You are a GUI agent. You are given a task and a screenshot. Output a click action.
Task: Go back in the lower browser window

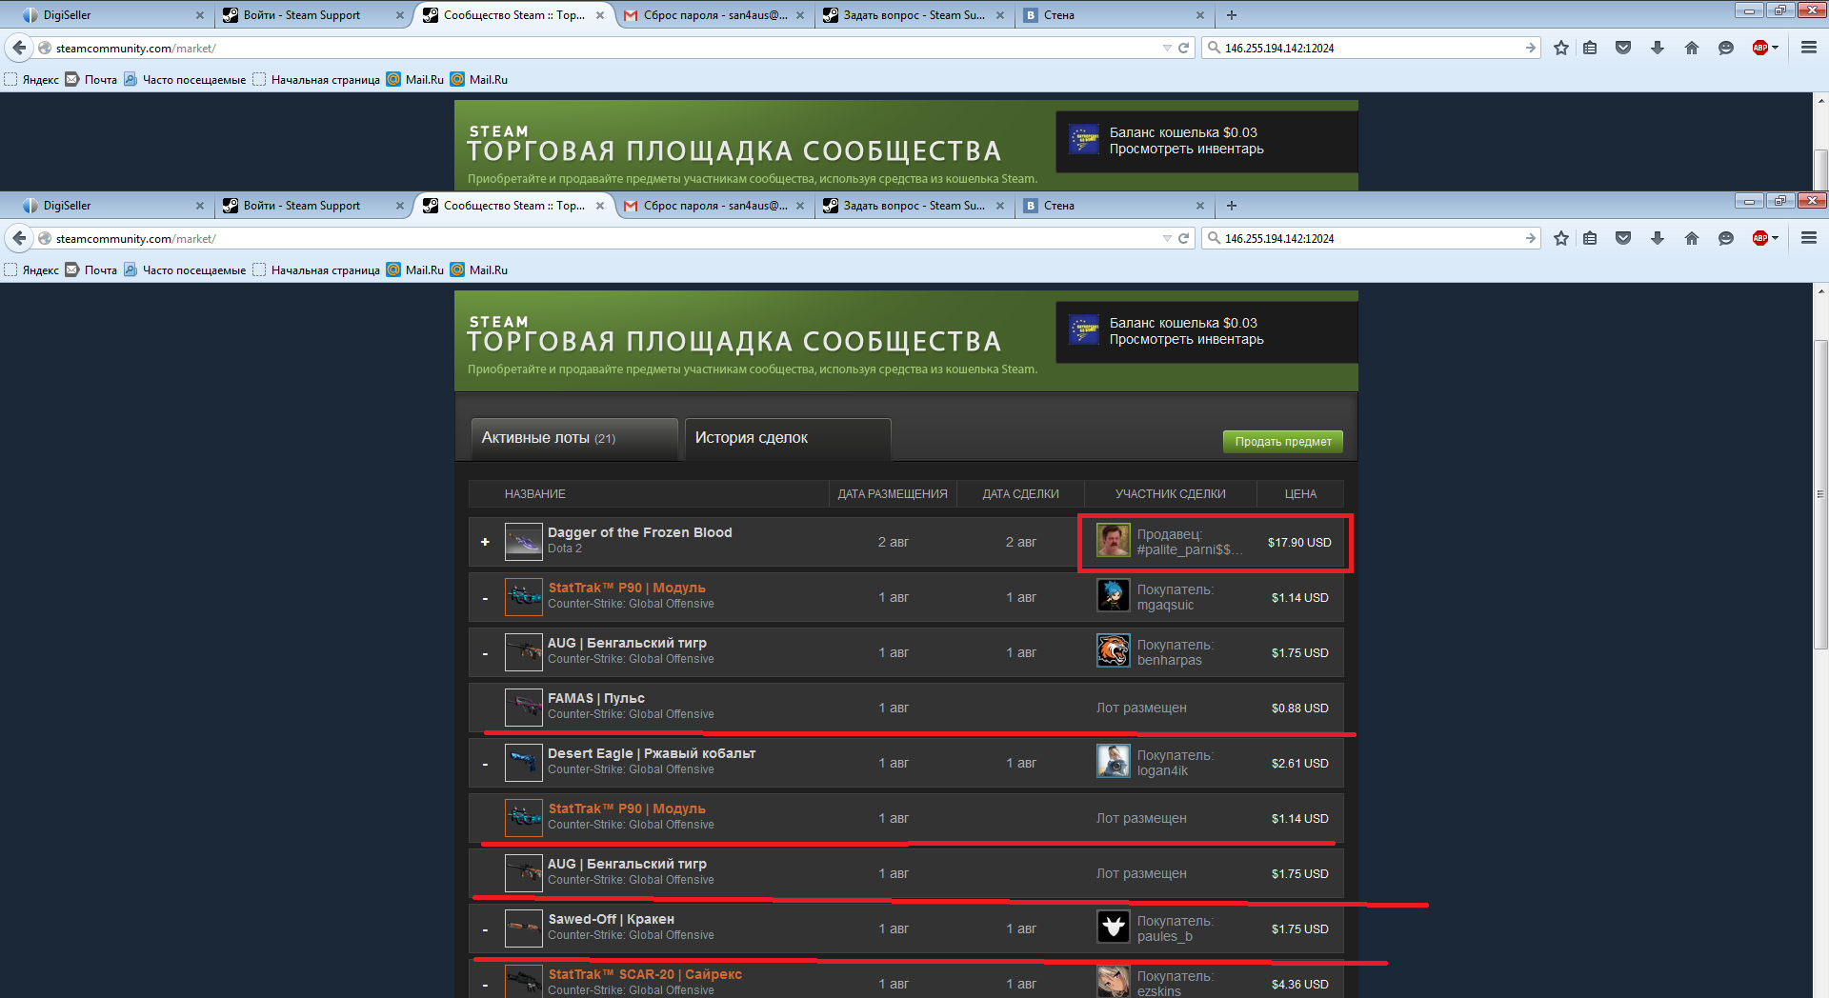coord(19,238)
